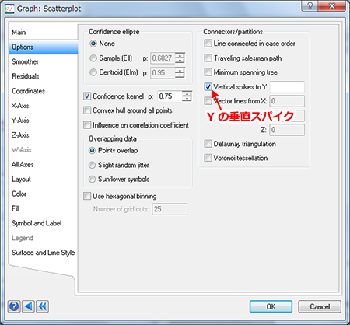Click the Cancel button
The image size is (350, 325).
point(320,306)
